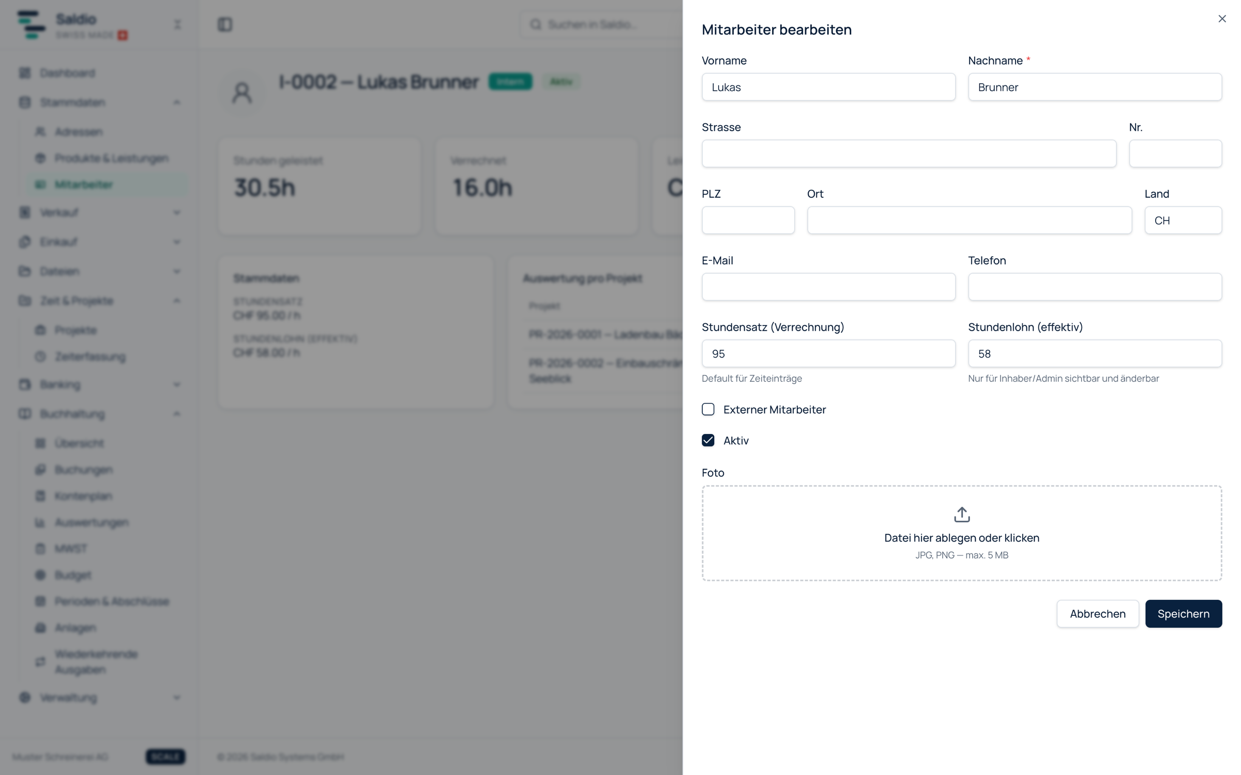This screenshot has width=1241, height=775.
Task: Uncheck the Aktiv checkbox
Action: [x=708, y=440]
